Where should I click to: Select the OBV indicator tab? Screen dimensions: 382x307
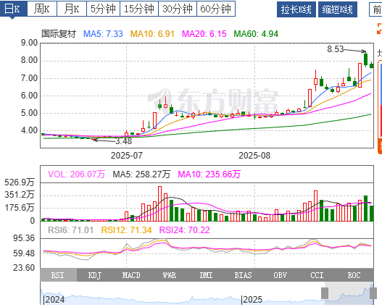tap(281, 275)
